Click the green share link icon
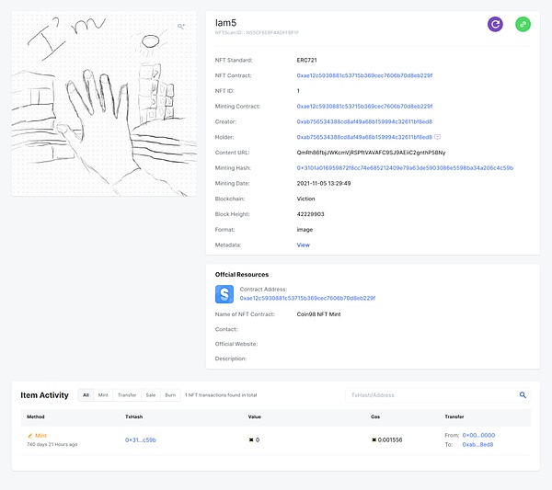The image size is (552, 490). pos(523,25)
